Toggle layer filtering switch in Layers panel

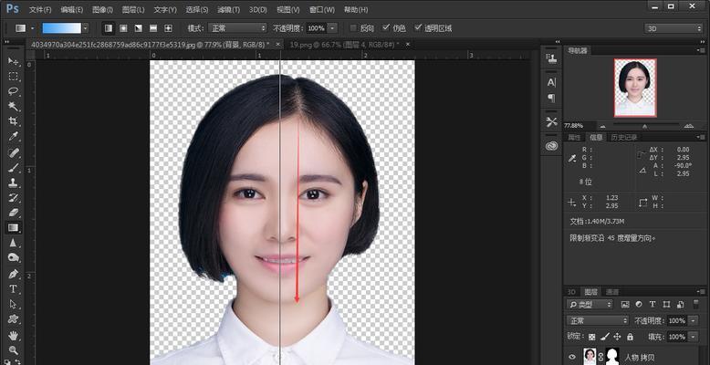(696, 304)
